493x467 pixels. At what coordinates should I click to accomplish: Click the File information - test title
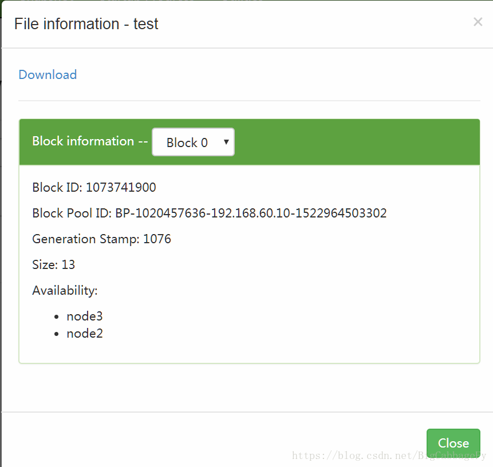click(86, 24)
